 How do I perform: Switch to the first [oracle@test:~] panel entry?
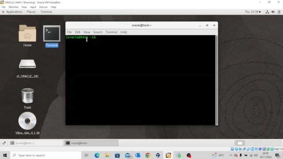[x=36, y=143]
